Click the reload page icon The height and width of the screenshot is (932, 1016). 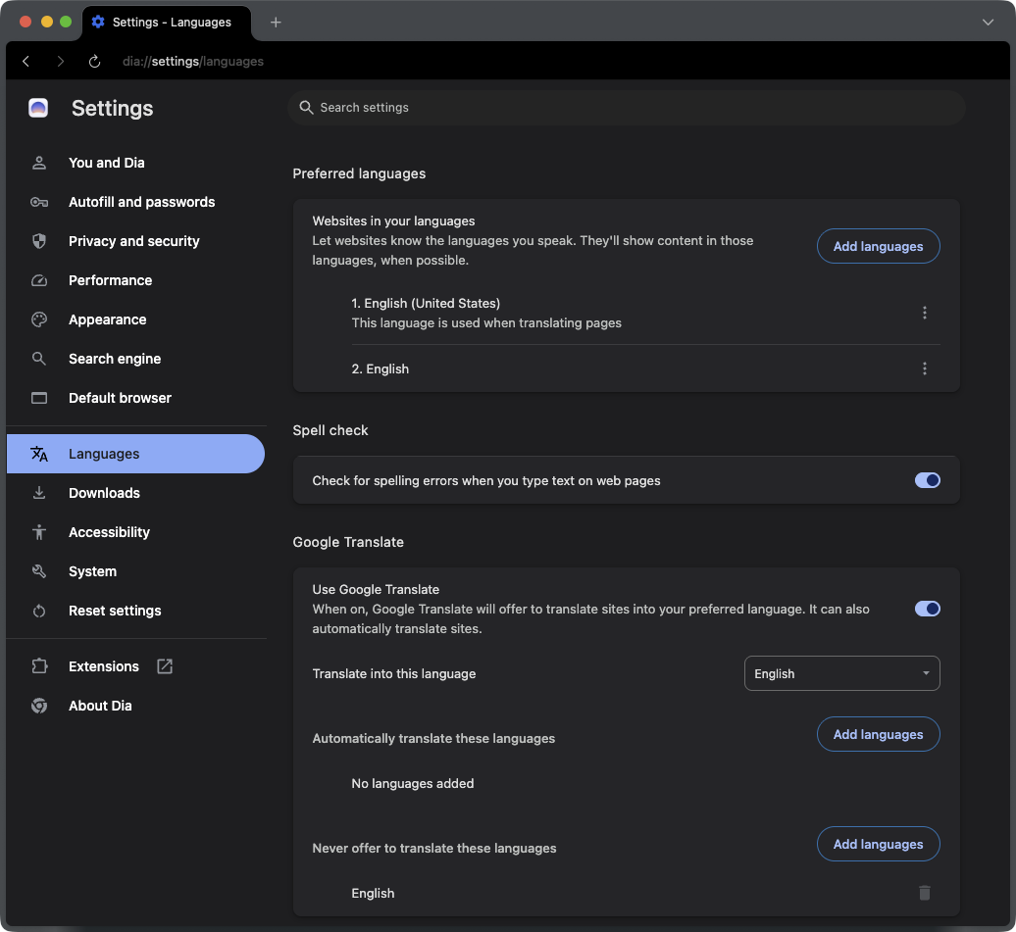(94, 61)
